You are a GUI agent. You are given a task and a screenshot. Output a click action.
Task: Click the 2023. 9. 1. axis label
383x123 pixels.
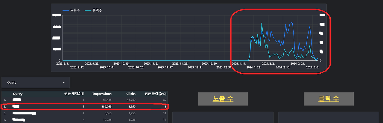pos(63,63)
